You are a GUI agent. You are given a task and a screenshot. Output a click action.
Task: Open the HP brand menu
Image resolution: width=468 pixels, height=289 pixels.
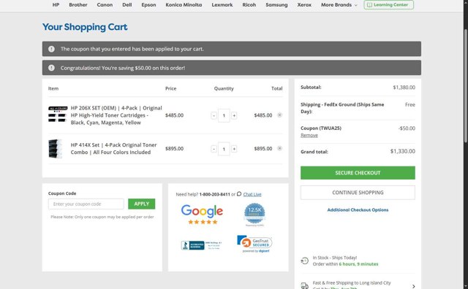click(x=56, y=5)
